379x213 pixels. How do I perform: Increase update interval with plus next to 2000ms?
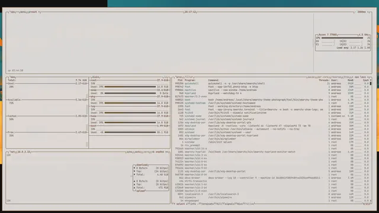tap(368, 12)
